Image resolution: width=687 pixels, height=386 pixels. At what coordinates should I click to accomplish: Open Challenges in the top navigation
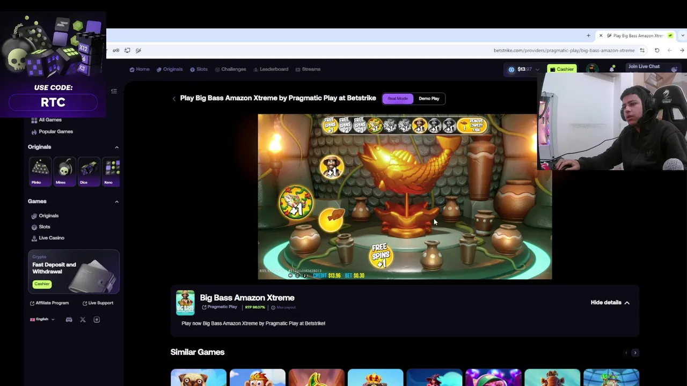(230, 69)
